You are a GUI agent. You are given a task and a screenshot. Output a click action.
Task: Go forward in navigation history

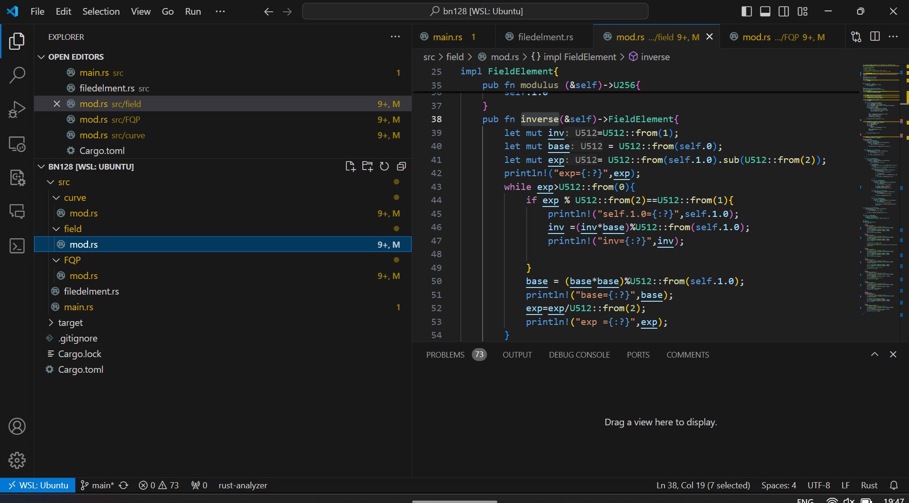point(287,11)
